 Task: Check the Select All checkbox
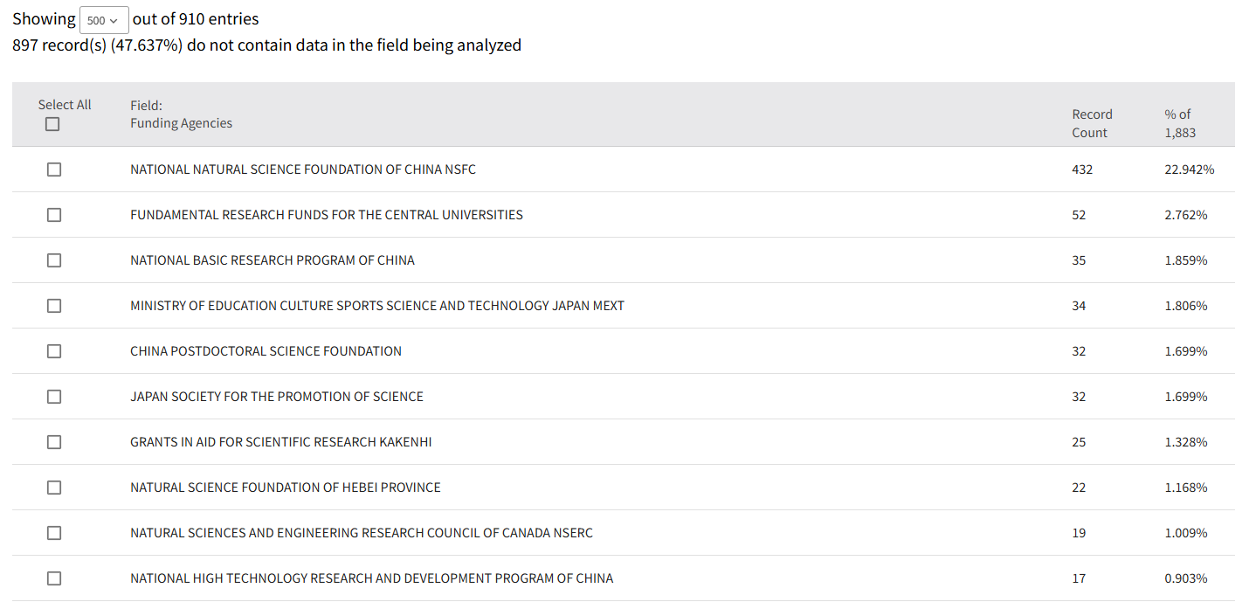52,124
